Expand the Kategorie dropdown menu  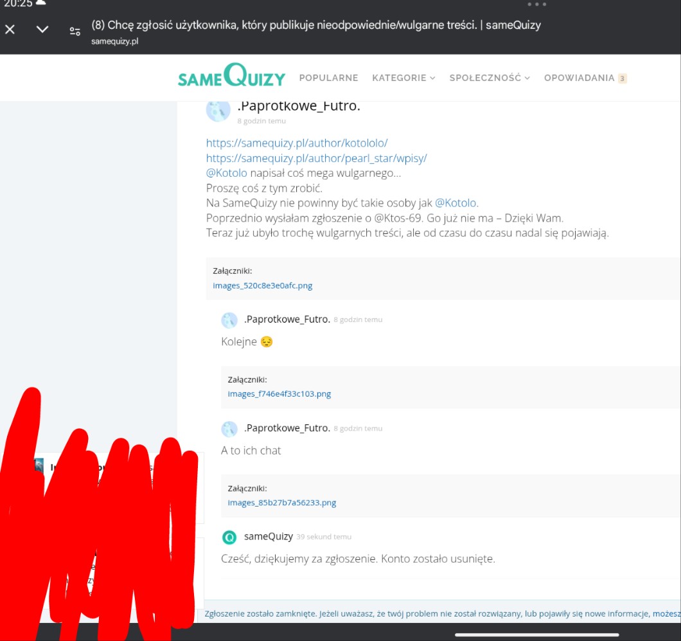403,78
